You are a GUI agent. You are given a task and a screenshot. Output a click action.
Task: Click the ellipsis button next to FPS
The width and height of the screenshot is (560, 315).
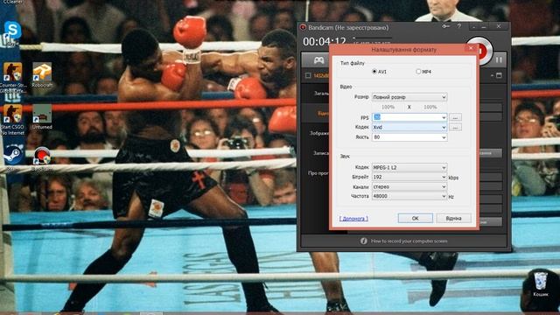pyautogui.click(x=455, y=117)
